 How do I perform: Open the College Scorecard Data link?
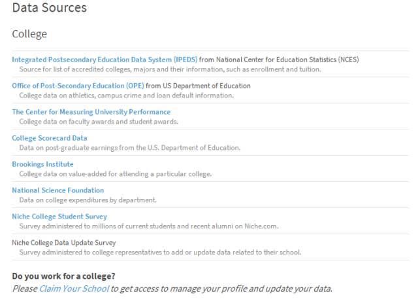(49, 138)
